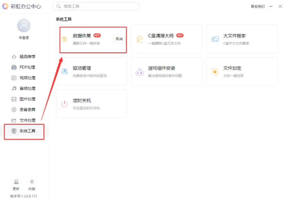
Task: Click folder icon beside 文件处理
Action: pyautogui.click(x=14, y=120)
